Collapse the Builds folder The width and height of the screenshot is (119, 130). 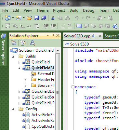[13, 57]
